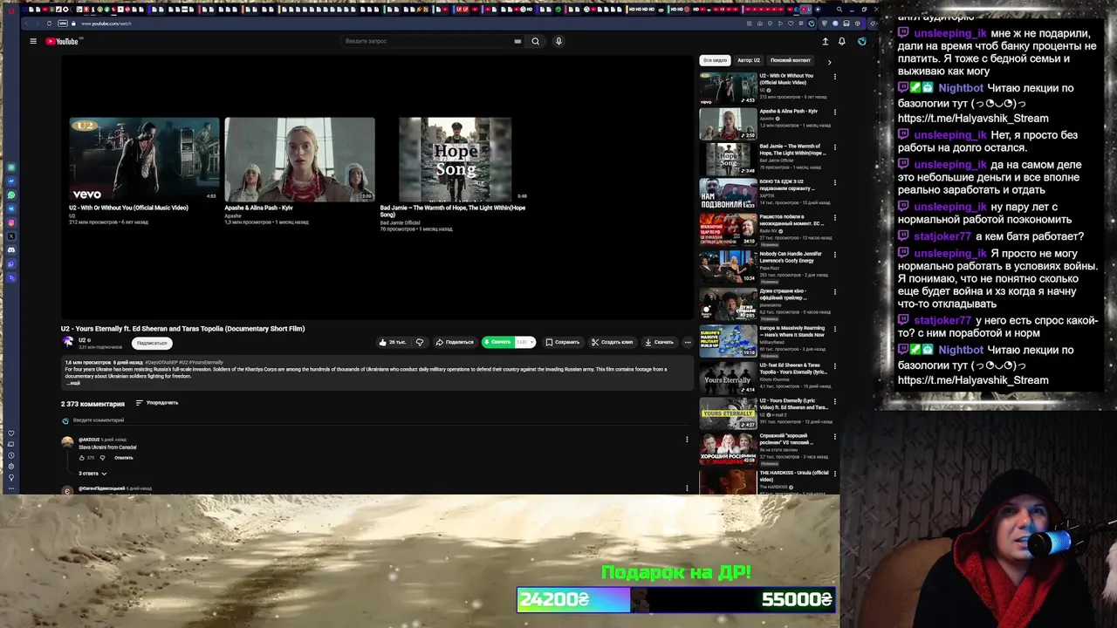Dislike the video with the thumbs-down button
Viewport: 1117px width, 628px height.
pos(420,342)
